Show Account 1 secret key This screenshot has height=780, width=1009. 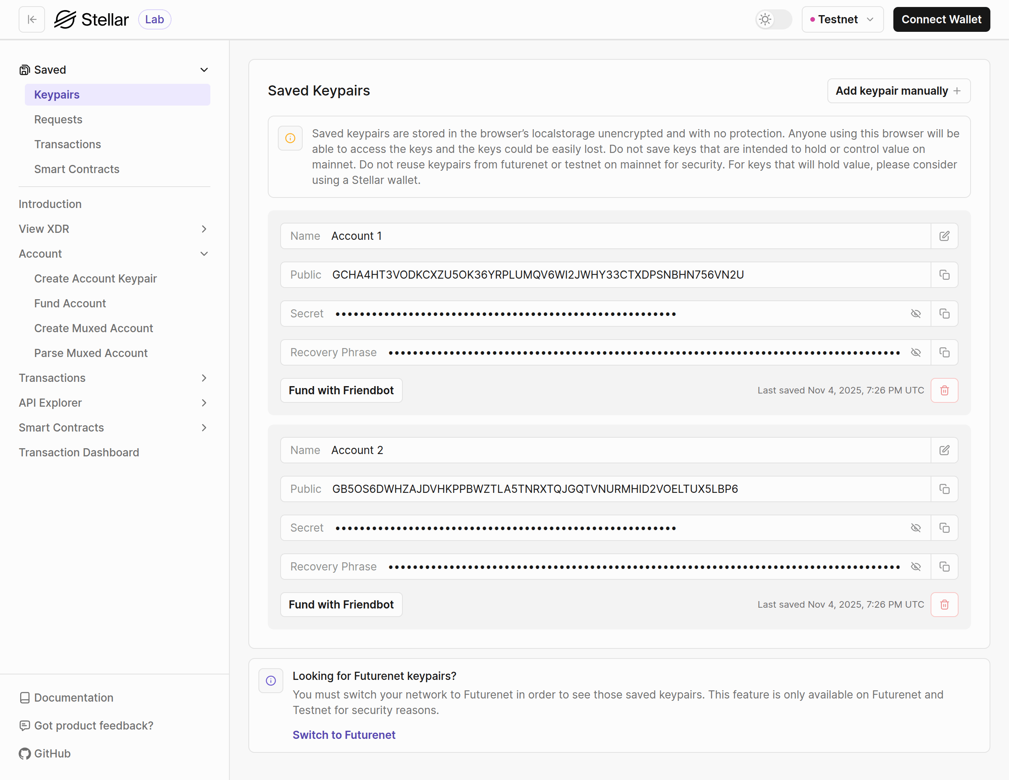point(915,314)
